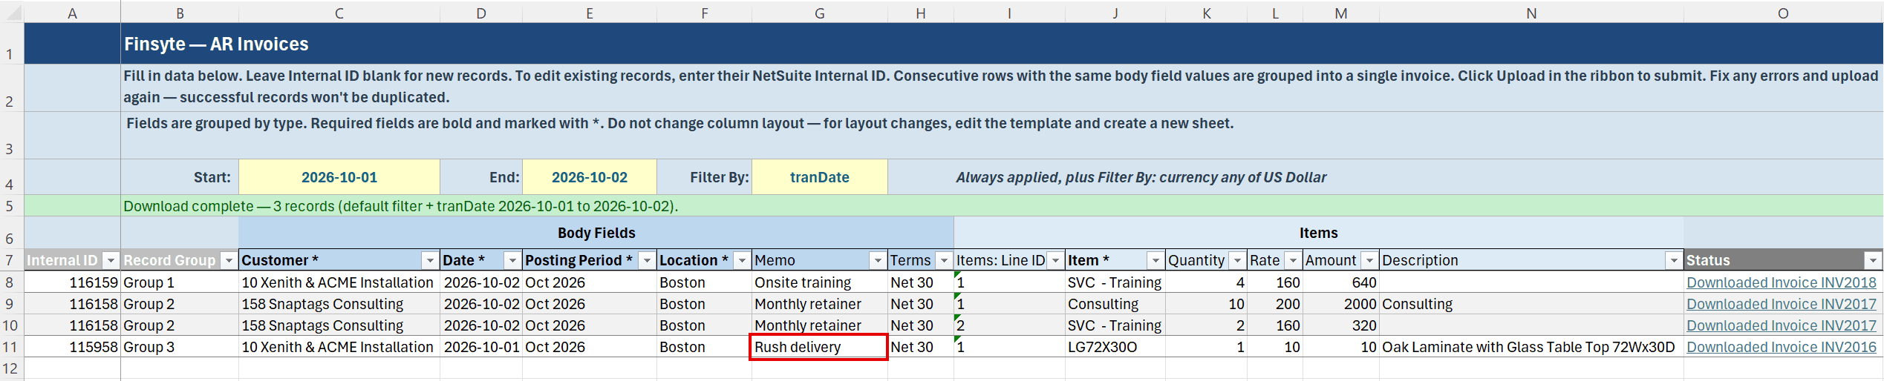This screenshot has height=381, width=1884.
Task: Open the Internal ID filter dropdown
Action: pos(111,260)
